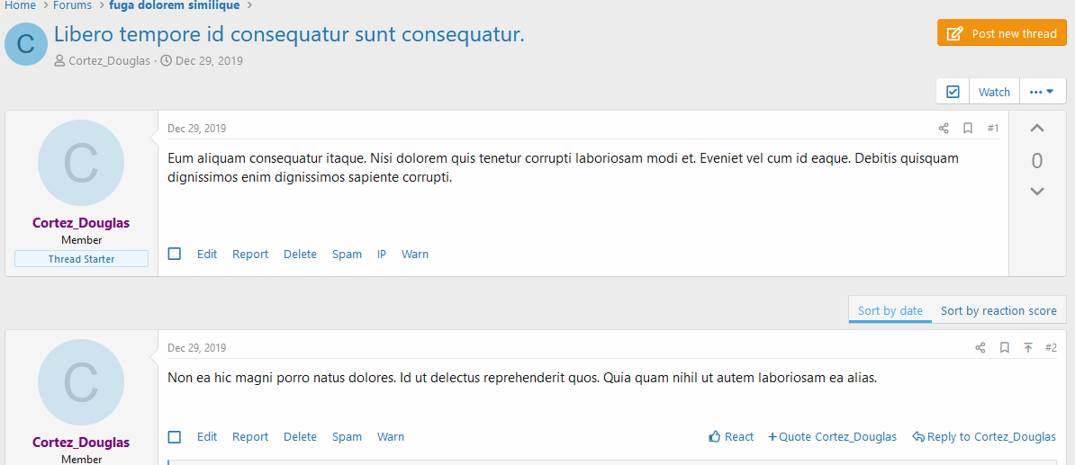
Task: Quote Cortez_Douglas in a reply
Action: pos(832,437)
